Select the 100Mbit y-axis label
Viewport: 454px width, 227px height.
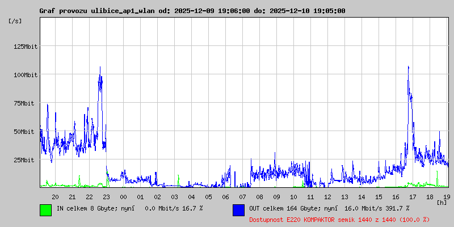click(x=25, y=75)
